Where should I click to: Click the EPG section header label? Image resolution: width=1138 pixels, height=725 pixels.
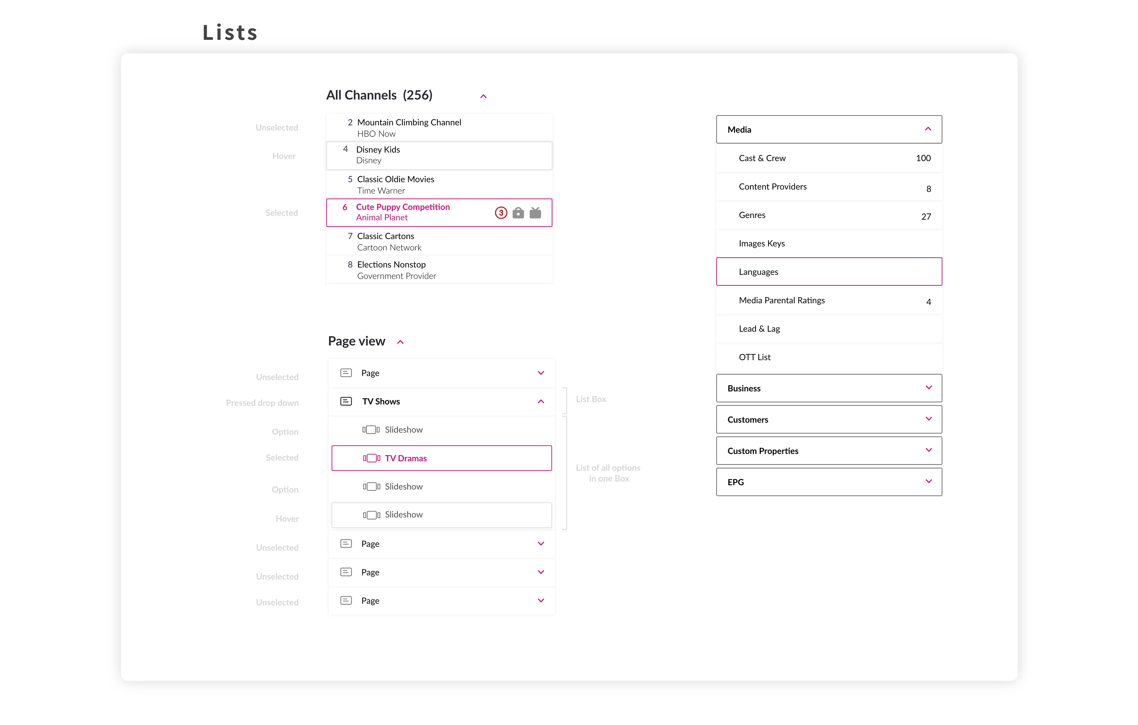point(735,482)
